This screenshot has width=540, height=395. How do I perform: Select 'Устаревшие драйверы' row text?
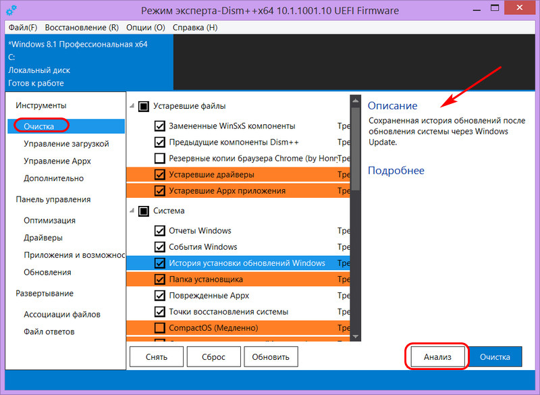tap(211, 175)
